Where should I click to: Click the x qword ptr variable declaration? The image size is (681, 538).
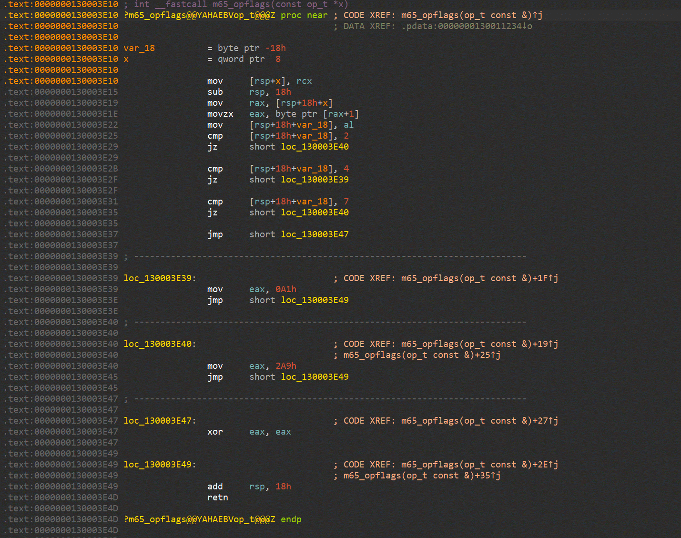click(126, 59)
